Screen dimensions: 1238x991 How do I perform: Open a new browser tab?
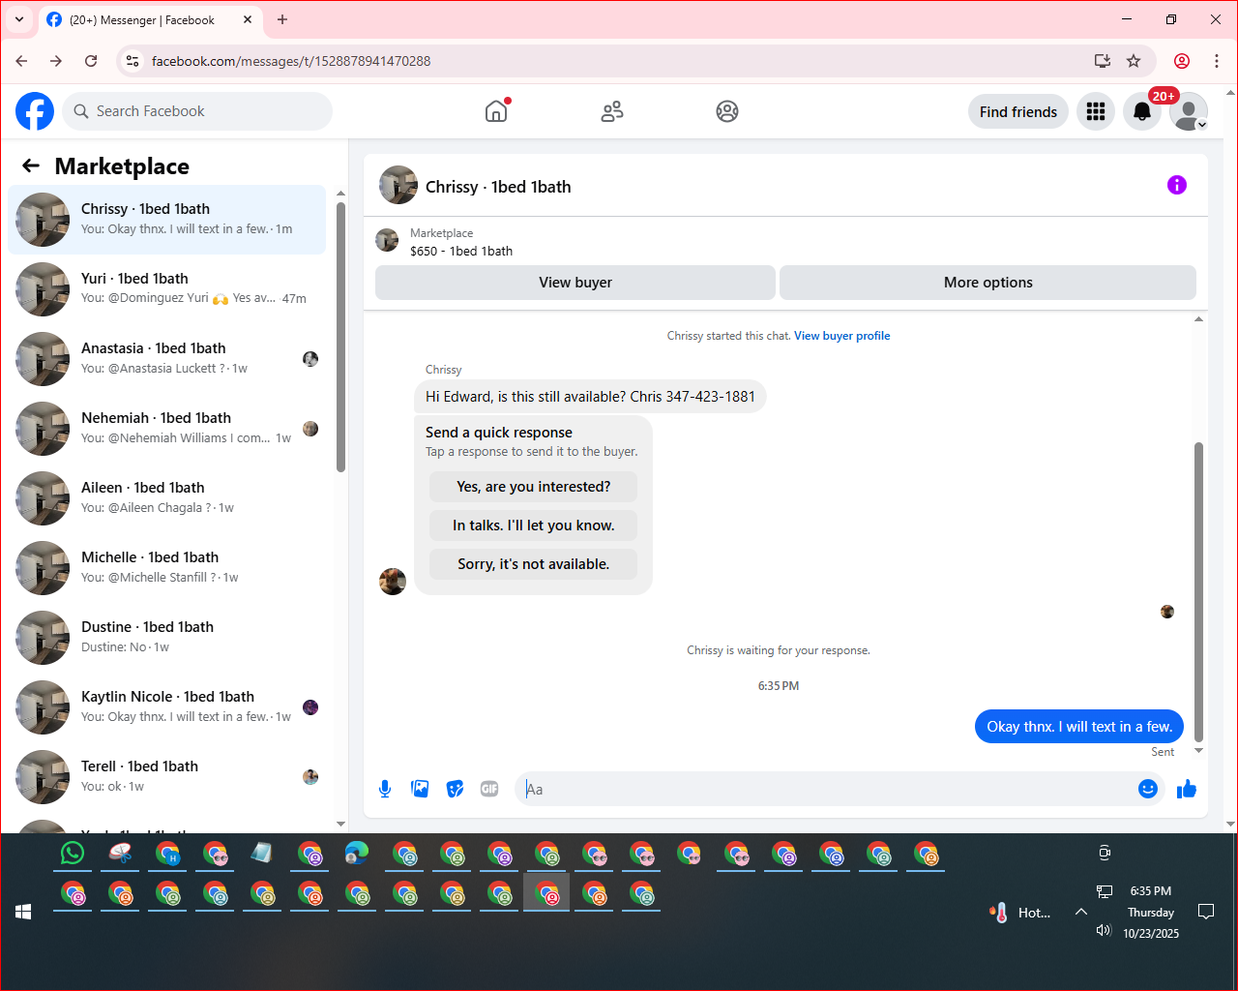282,19
